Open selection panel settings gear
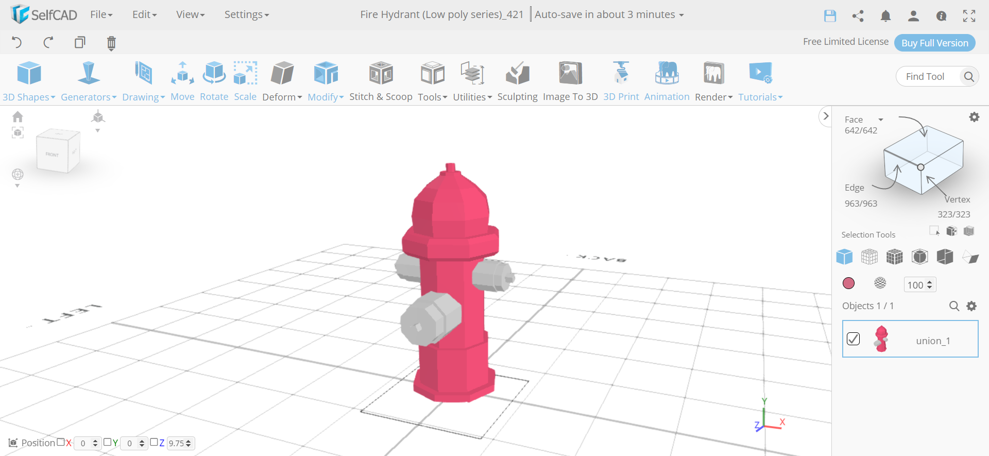 coord(974,117)
